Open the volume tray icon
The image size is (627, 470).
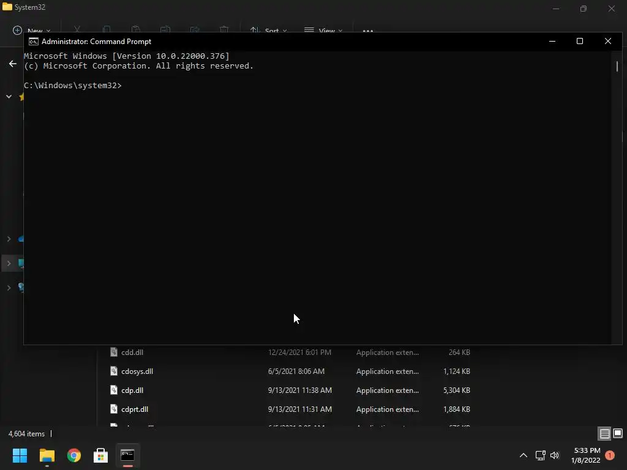pyautogui.click(x=555, y=455)
